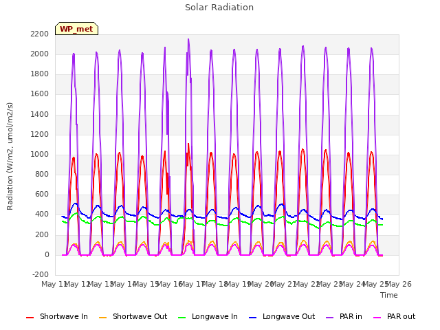Click the Radiation y-axis title
Screen dimensions: 440x330
[10, 156]
